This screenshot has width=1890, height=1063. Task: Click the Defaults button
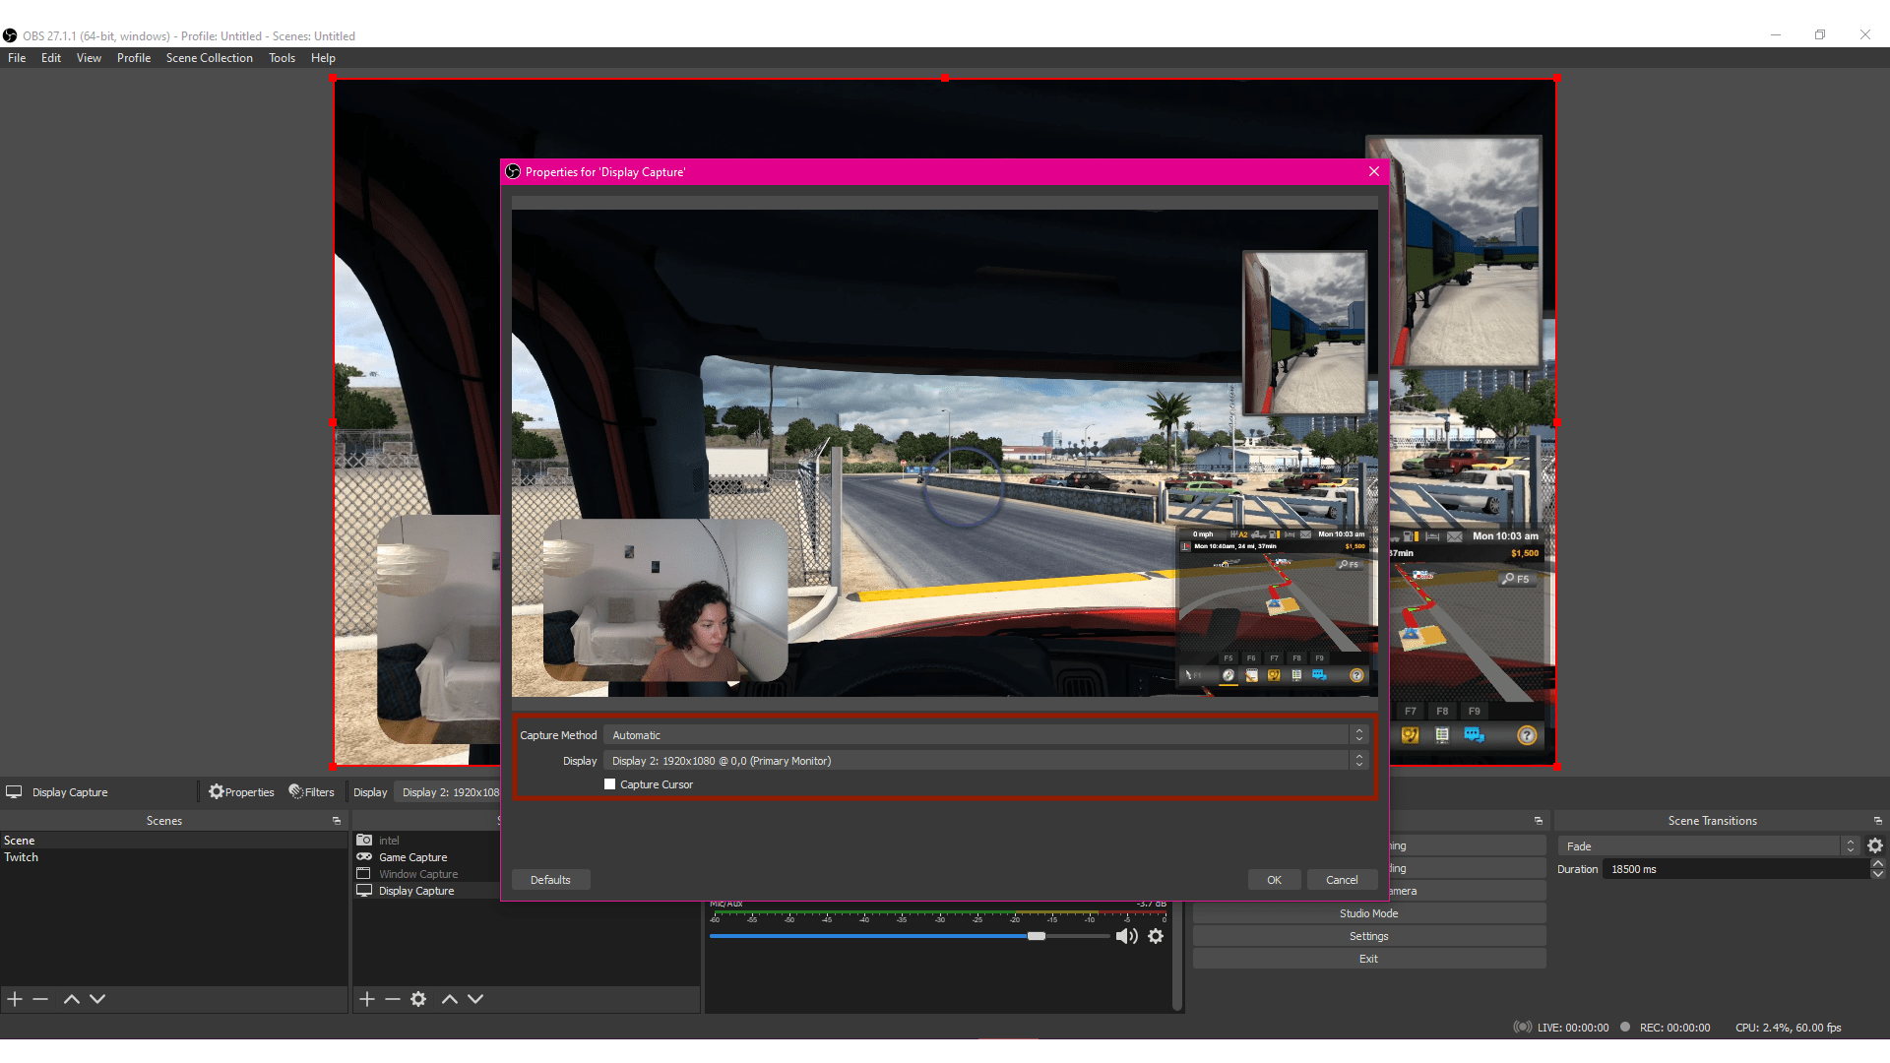tap(550, 879)
